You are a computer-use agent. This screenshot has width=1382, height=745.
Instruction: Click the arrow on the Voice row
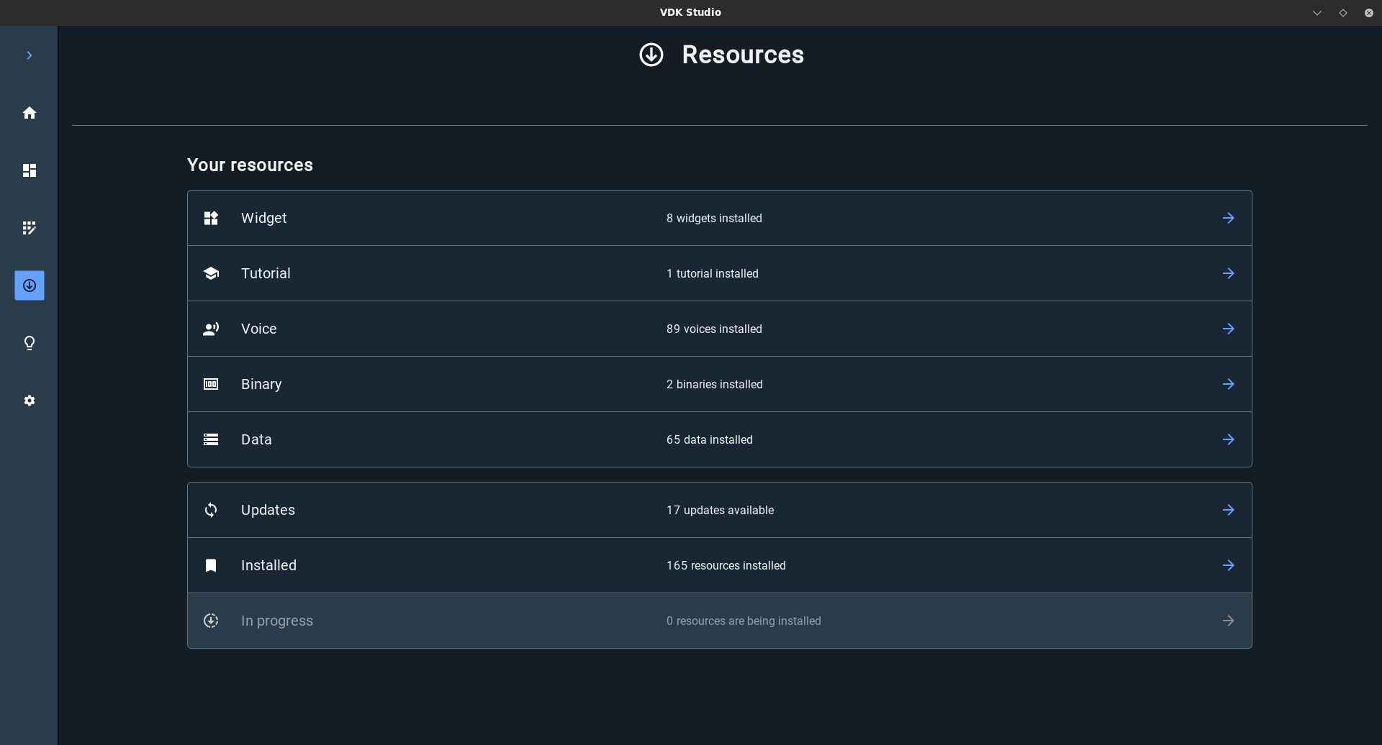(x=1228, y=329)
